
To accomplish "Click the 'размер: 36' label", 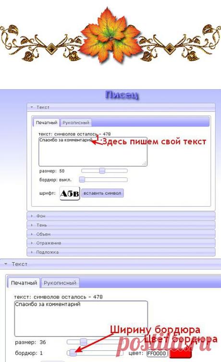I will click(x=30, y=342).
